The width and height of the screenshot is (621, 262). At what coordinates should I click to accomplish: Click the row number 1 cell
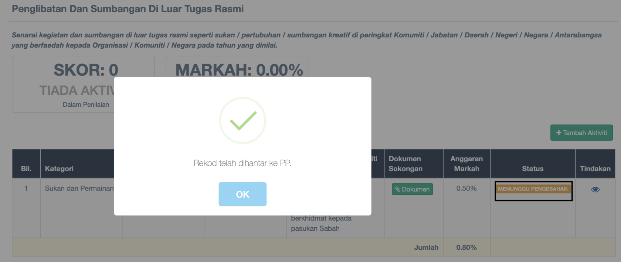tap(26, 188)
